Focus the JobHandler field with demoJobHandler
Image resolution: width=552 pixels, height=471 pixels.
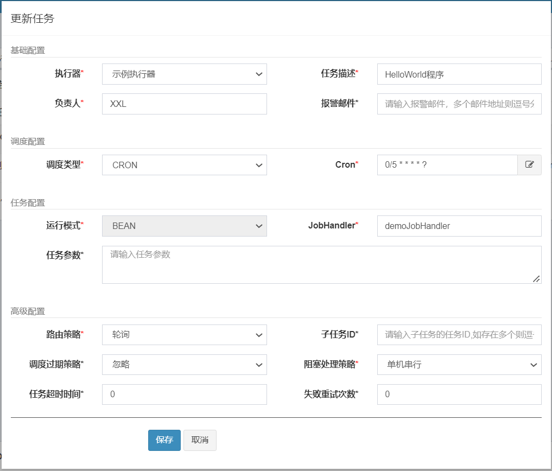459,226
